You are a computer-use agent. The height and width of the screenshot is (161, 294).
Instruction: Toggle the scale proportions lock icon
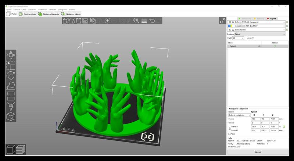[x=230, y=129]
